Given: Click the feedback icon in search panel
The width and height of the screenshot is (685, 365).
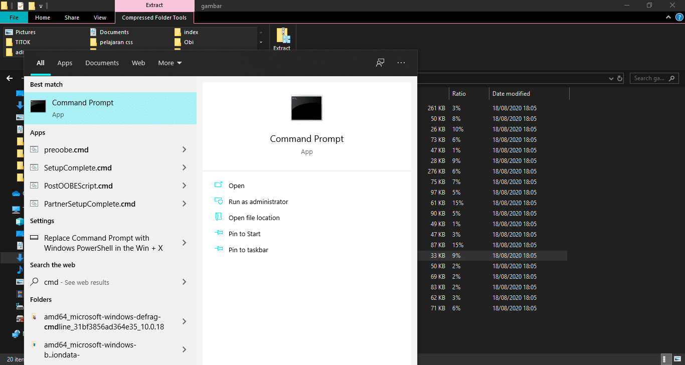Looking at the screenshot, I should click(380, 63).
